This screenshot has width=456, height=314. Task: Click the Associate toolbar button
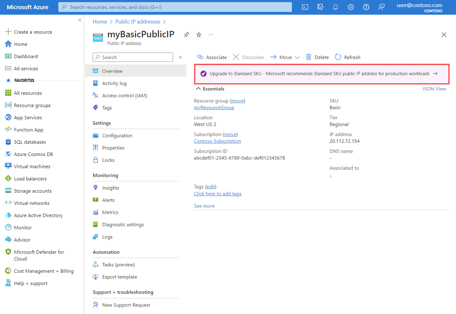pos(212,57)
